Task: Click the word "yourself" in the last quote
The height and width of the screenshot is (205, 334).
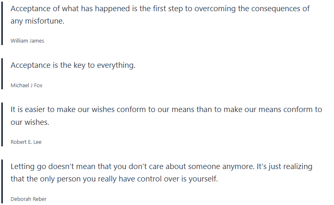Action: point(204,179)
